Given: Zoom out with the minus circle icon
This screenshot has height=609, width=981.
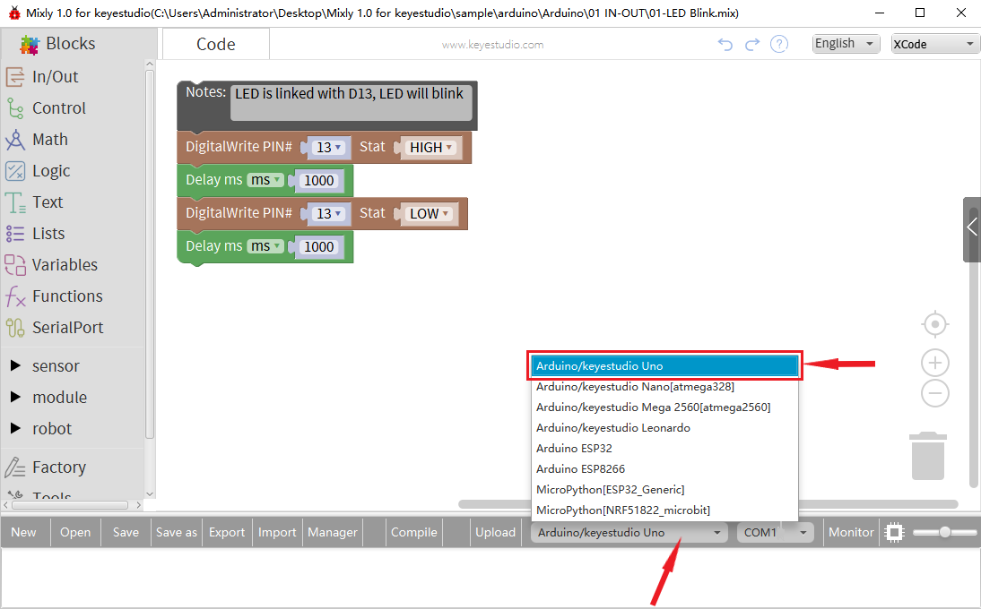Looking at the screenshot, I should point(934,393).
